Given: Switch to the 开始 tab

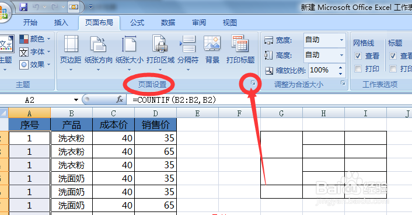Looking at the screenshot, I should pyautogui.click(x=30, y=23).
